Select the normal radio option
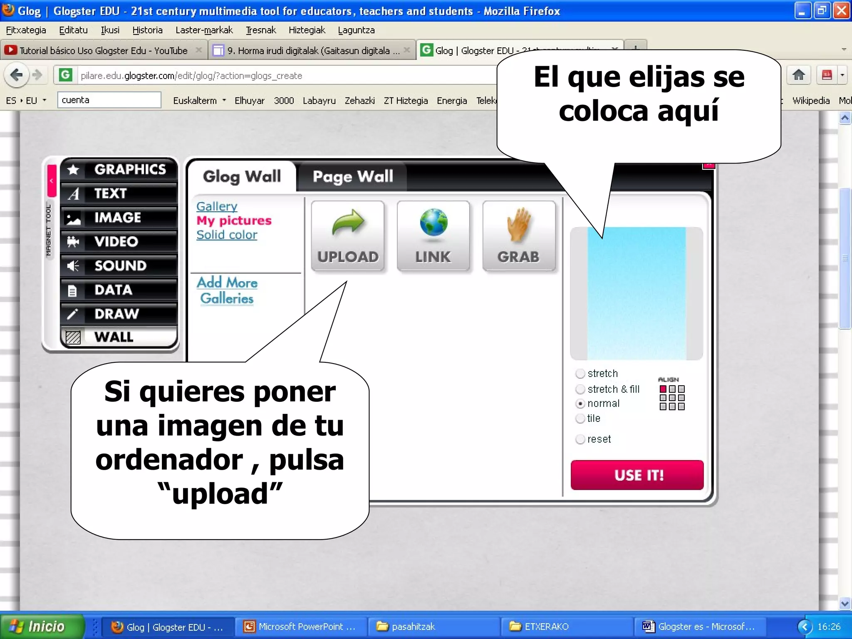The image size is (852, 639). [x=580, y=404]
